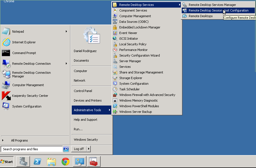Open Windows PowerShell Modules
The image size is (256, 168).
147,106
